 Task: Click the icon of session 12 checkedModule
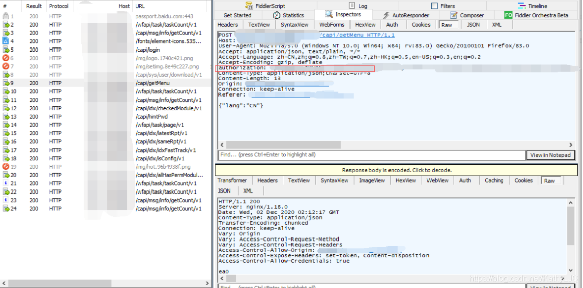tap(6, 108)
